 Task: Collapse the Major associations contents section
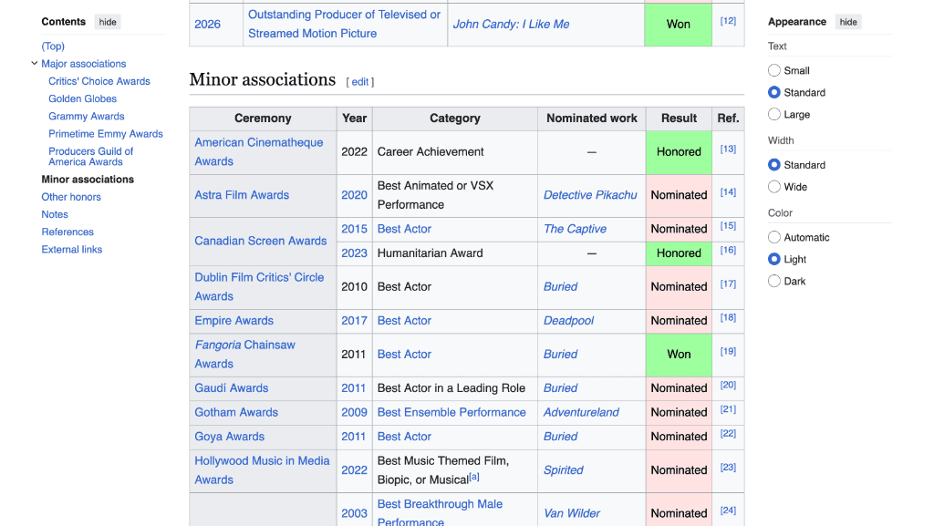(35, 63)
